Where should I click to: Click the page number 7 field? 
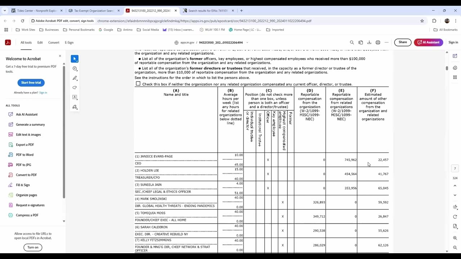[x=455, y=168]
